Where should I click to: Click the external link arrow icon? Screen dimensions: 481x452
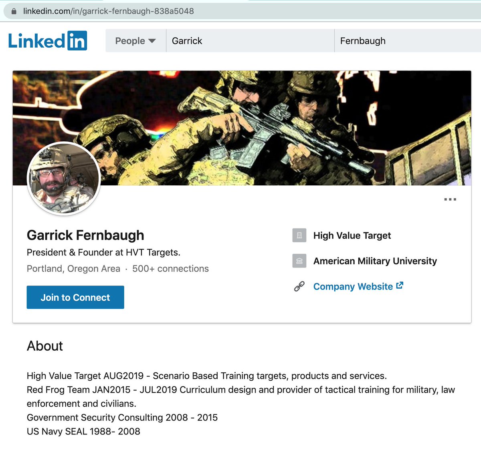400,285
